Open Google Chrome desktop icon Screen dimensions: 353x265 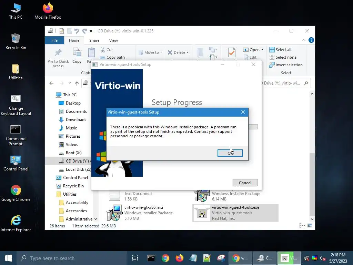(16, 193)
